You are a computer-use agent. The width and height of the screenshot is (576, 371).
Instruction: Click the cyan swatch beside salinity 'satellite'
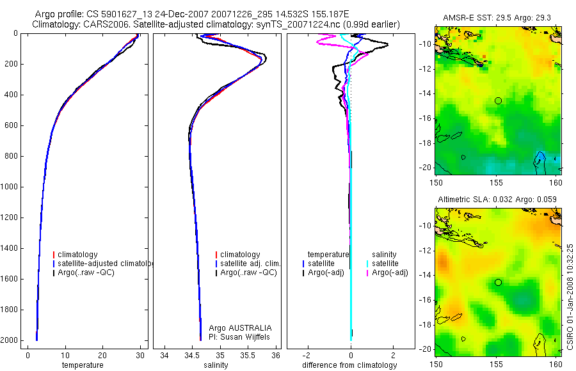[367, 264]
